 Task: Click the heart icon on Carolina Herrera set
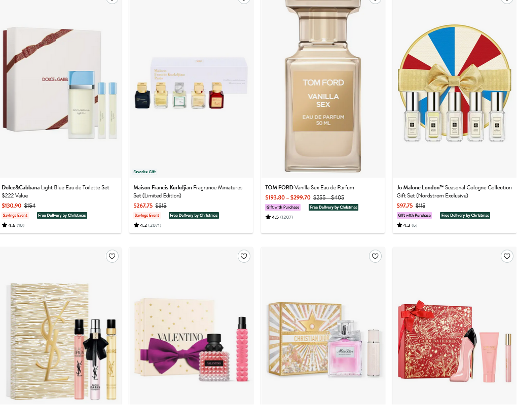tap(507, 256)
